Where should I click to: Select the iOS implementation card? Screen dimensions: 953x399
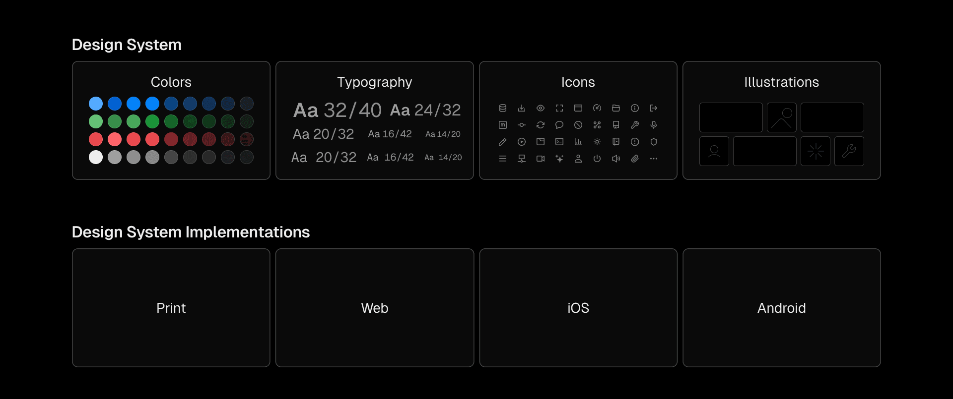(578, 308)
